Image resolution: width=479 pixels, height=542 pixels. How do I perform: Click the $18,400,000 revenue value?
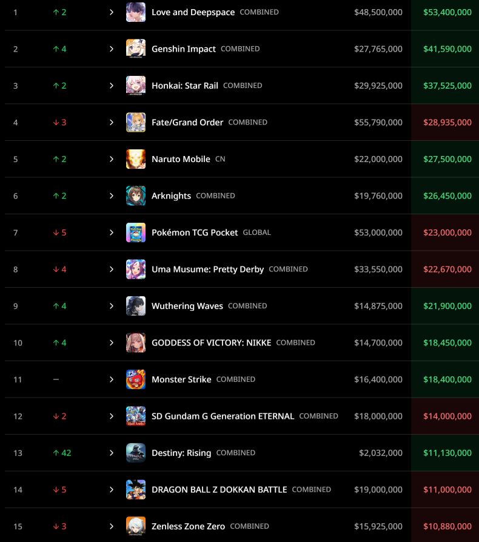pyautogui.click(x=447, y=379)
